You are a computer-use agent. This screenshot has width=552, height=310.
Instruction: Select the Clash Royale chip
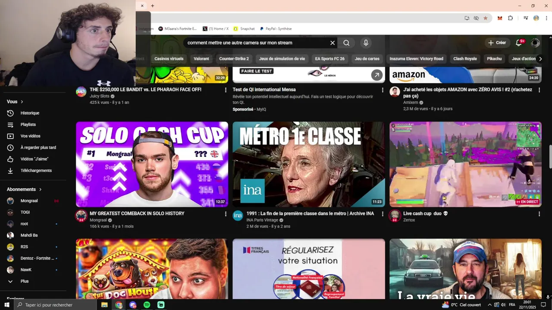465,59
